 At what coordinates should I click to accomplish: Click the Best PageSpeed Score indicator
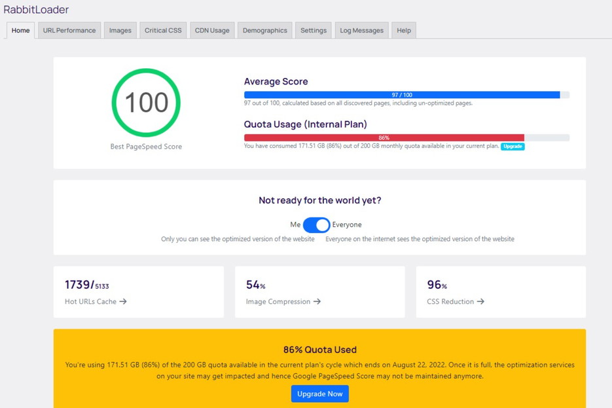(x=145, y=146)
